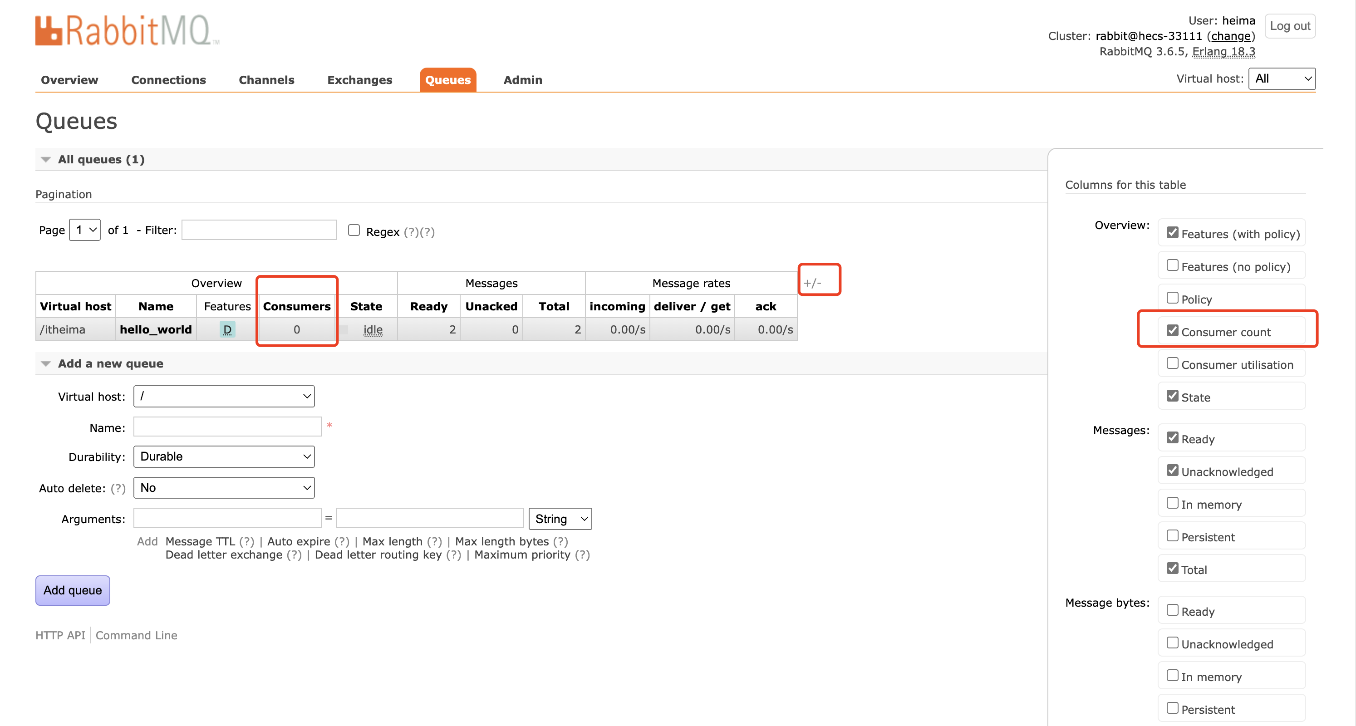Open the Admin tab
The image size is (1356, 726).
(522, 80)
